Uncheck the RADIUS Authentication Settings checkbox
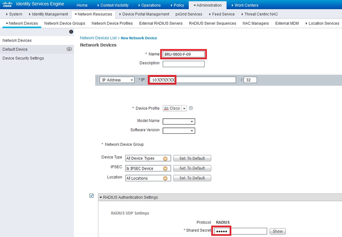 91,195
